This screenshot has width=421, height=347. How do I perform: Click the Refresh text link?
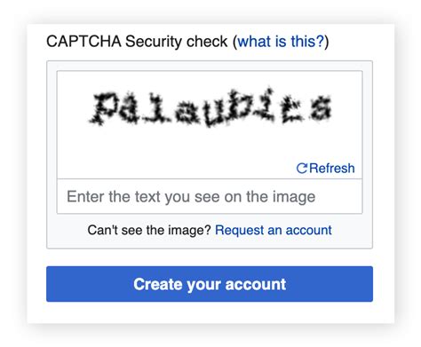[331, 169]
